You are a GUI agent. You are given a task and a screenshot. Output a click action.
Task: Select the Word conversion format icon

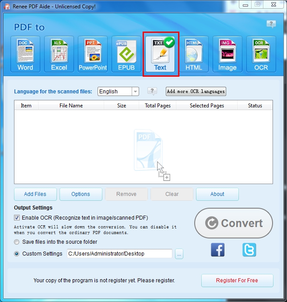pyautogui.click(x=25, y=54)
